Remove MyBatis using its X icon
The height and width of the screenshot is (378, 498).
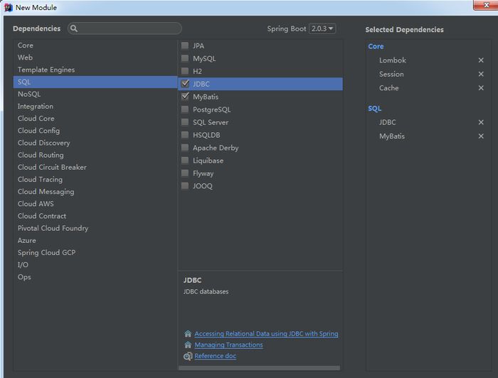pyautogui.click(x=481, y=136)
